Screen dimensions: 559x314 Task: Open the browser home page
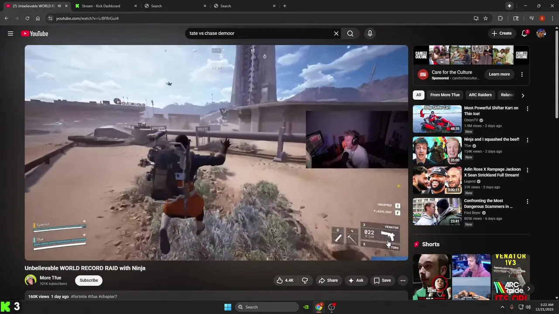point(38,18)
